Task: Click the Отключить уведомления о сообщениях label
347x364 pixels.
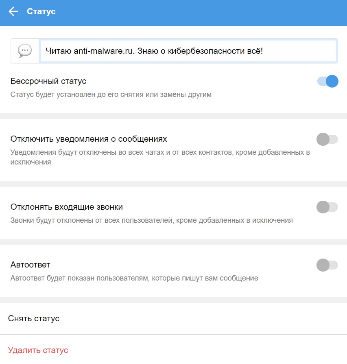Action: pyautogui.click(x=89, y=139)
